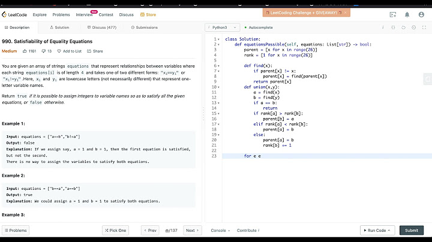
Task: Open the Submissions tab
Action: coord(145,28)
